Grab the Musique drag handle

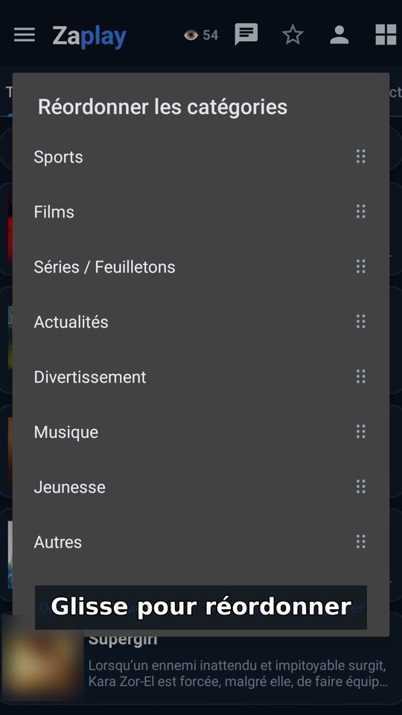tap(360, 432)
